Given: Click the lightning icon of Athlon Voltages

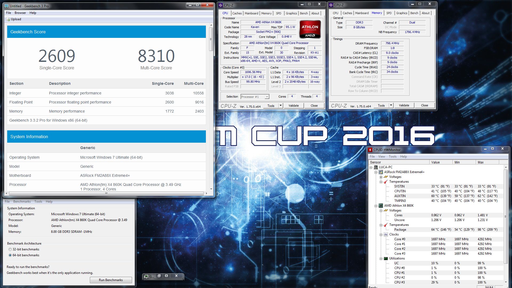Looking at the screenshot, I should [386, 210].
